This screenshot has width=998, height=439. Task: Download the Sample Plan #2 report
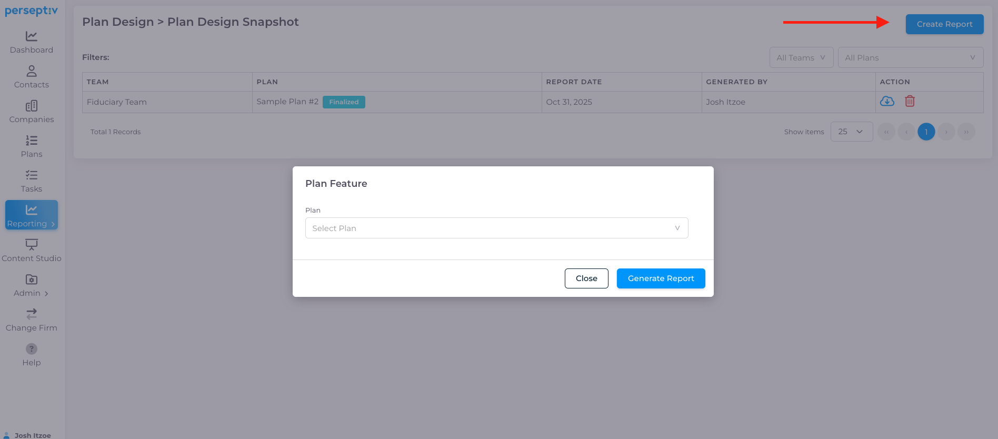tap(887, 101)
